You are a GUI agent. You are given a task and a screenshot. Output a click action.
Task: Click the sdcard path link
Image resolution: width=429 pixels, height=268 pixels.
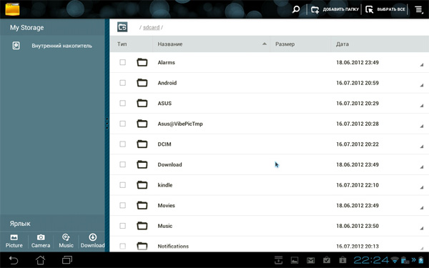point(151,27)
